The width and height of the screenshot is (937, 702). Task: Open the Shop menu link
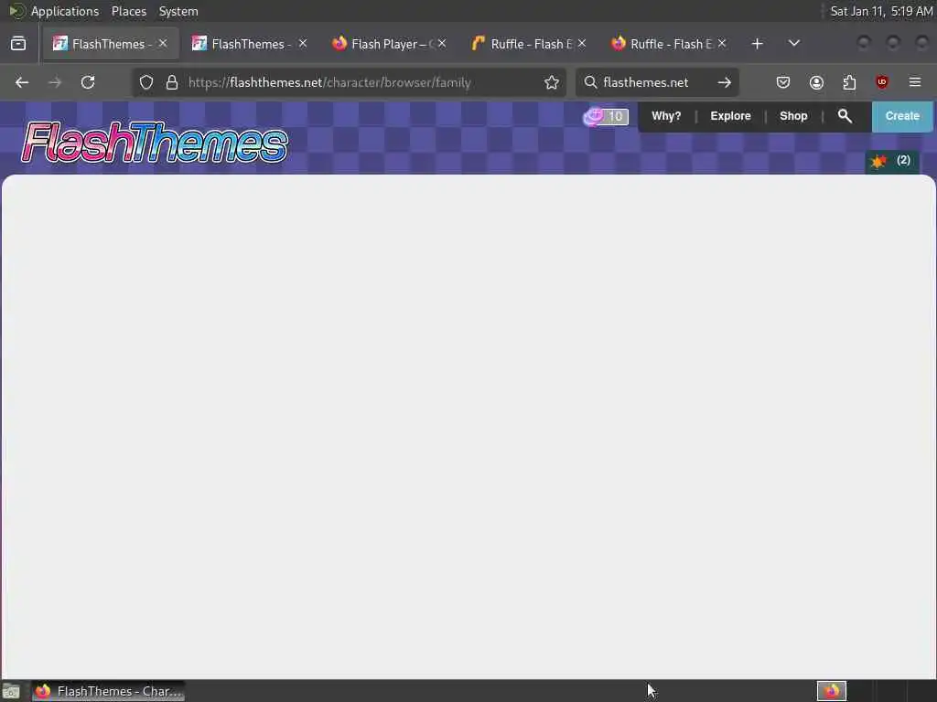coord(793,116)
